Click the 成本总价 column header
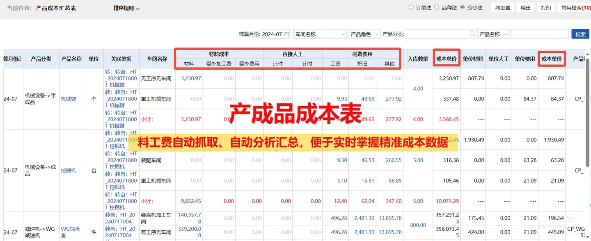Screen dimensions: 591x241 pos(447,59)
